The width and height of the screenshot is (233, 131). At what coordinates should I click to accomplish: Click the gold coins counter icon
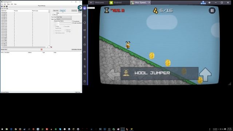coord(155,11)
